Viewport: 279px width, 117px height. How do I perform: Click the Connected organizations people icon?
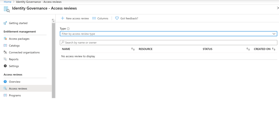point(5,52)
